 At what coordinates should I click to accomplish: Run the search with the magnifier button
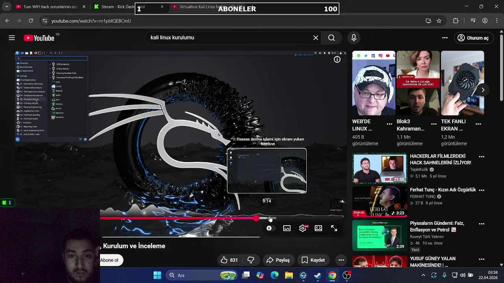tap(332, 38)
